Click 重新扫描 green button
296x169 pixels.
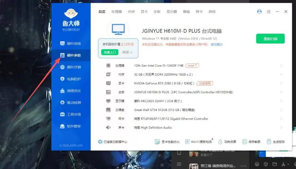click(x=270, y=39)
